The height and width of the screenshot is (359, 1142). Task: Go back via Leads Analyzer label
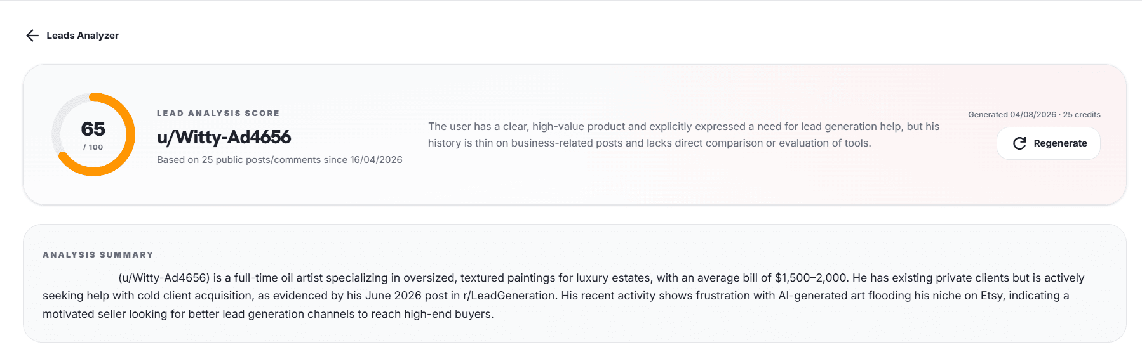[x=83, y=36]
